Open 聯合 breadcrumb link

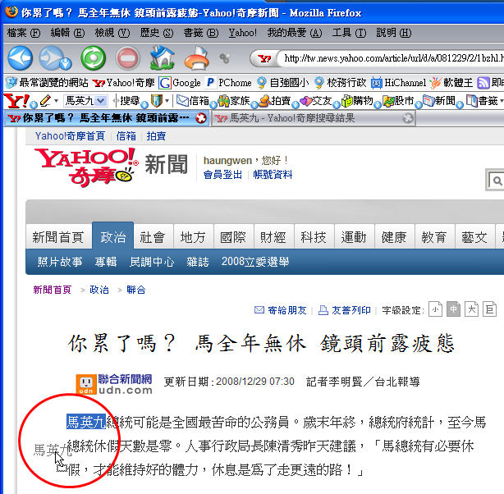tap(136, 290)
